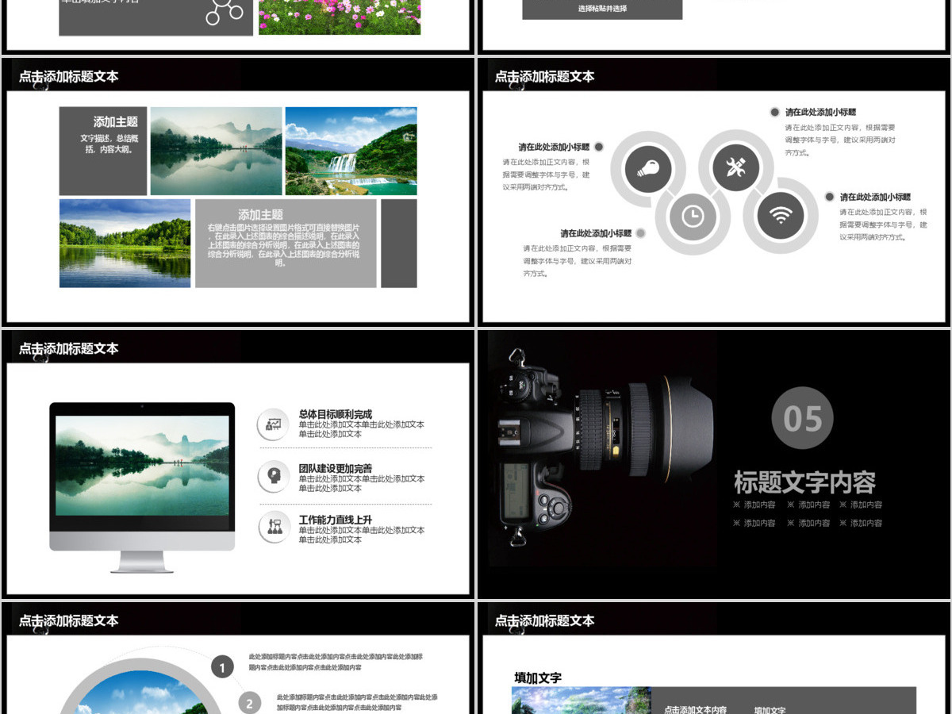The width and height of the screenshot is (952, 714).
Task: Select the gray 05 section number circle
Action: click(x=802, y=418)
